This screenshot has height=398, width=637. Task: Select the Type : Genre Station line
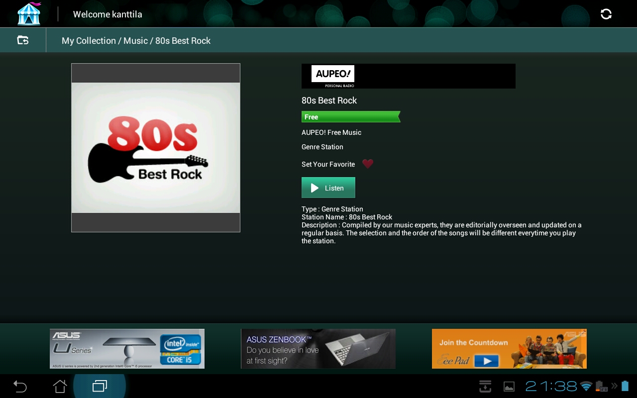(332, 209)
